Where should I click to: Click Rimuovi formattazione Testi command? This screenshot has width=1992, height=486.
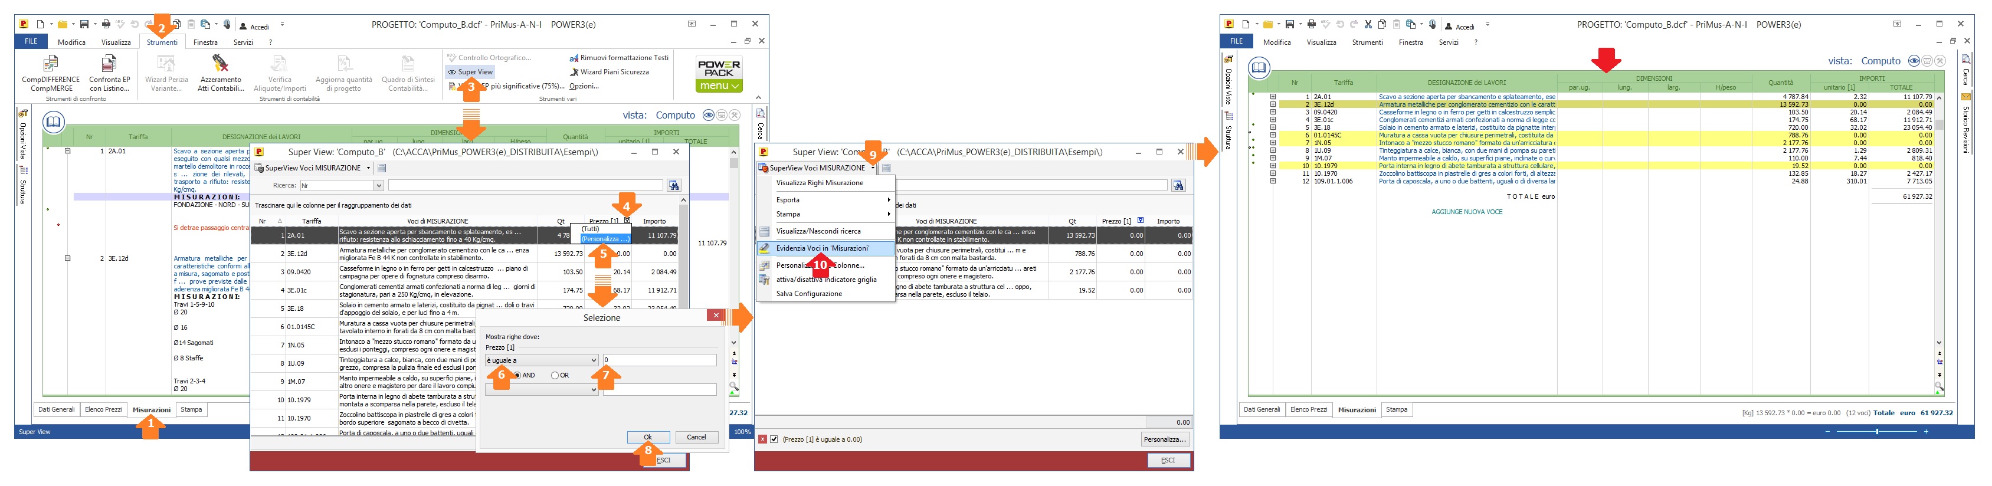[618, 58]
